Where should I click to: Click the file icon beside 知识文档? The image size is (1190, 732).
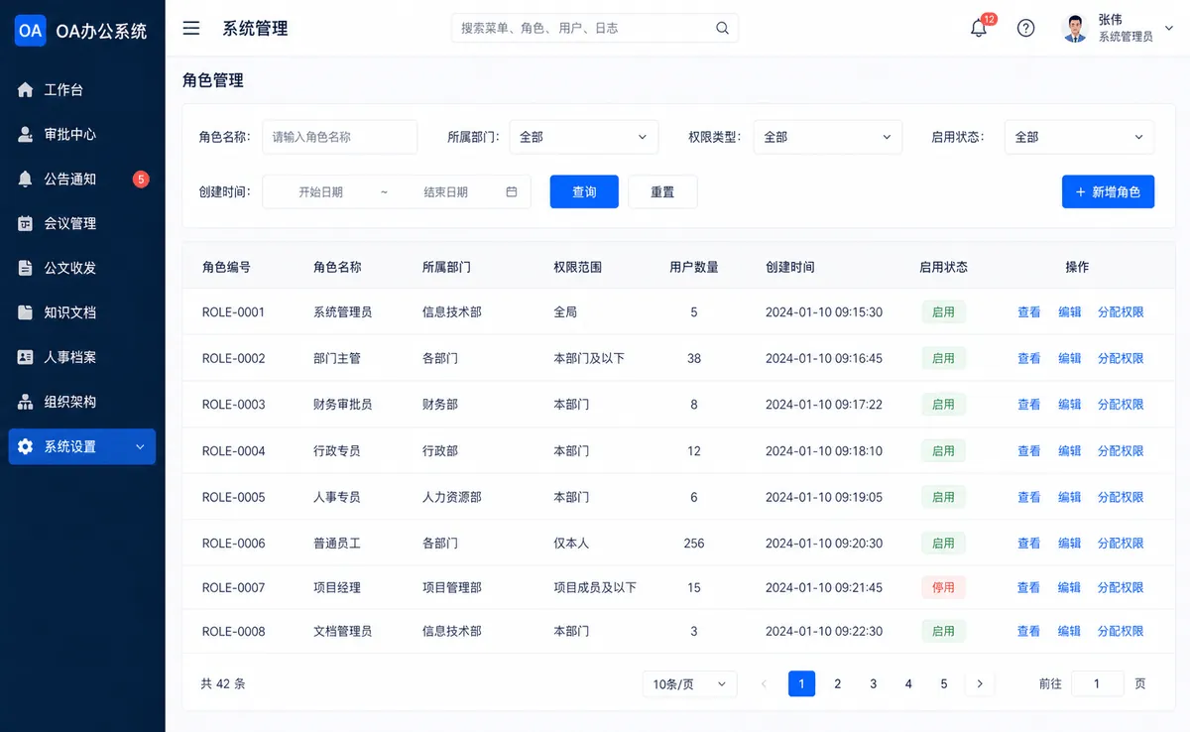[x=26, y=312]
